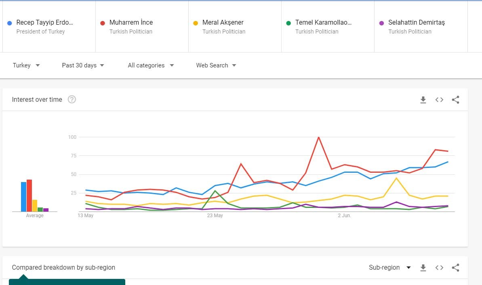482x285 pixels.
Task: Expand the Past 30 days time filter
Action: click(83, 65)
